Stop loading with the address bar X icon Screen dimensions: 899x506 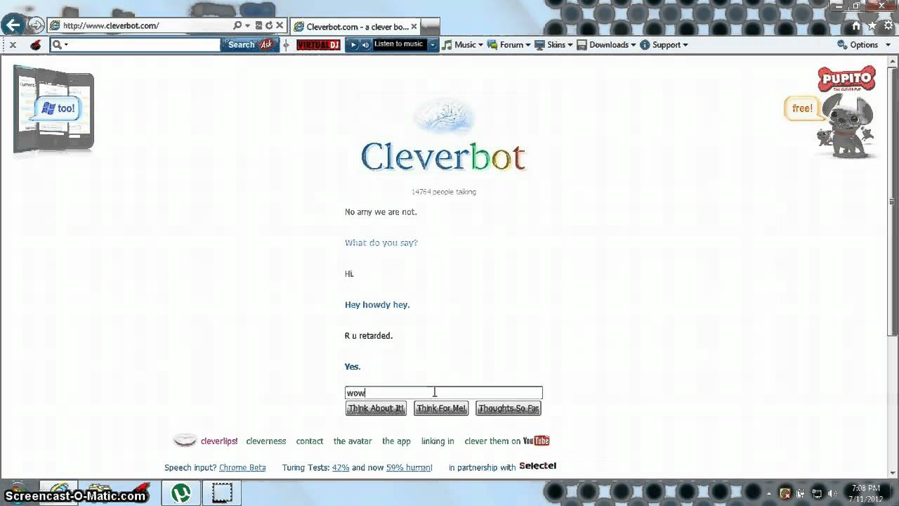tap(279, 25)
